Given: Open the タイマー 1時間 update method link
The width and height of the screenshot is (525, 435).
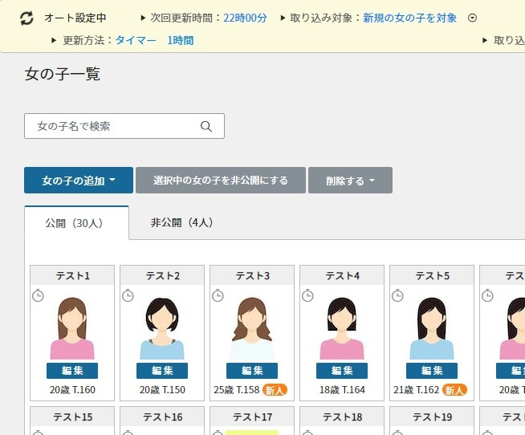Looking at the screenshot, I should [x=154, y=40].
